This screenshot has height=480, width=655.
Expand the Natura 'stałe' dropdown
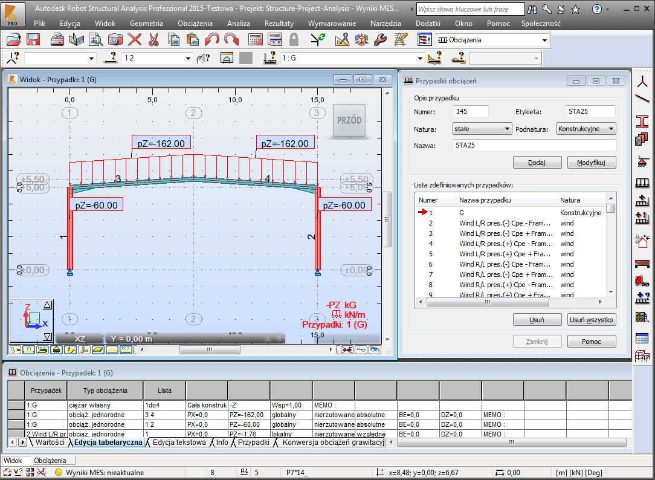(x=507, y=129)
